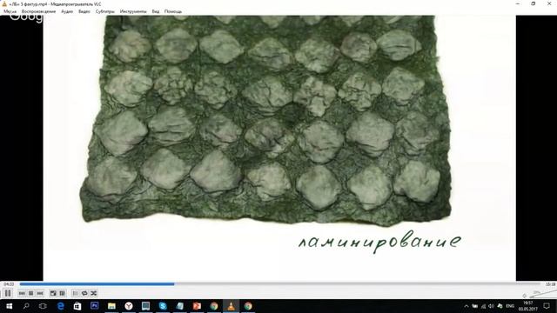
Task: Open system volume tray icon
Action: [491, 306]
